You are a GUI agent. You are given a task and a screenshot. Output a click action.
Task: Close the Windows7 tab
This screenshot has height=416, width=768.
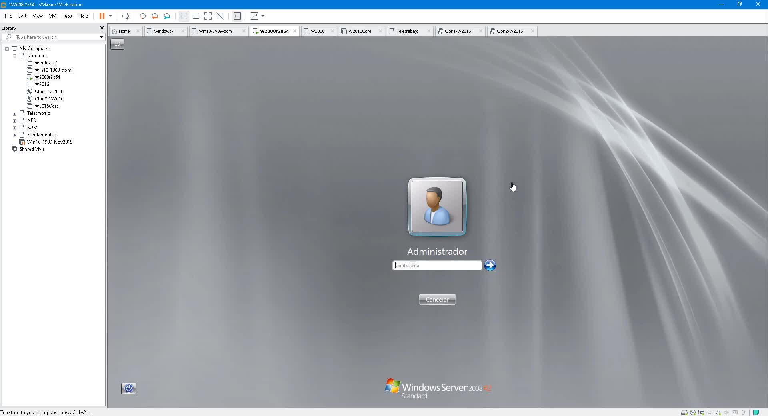click(x=182, y=31)
